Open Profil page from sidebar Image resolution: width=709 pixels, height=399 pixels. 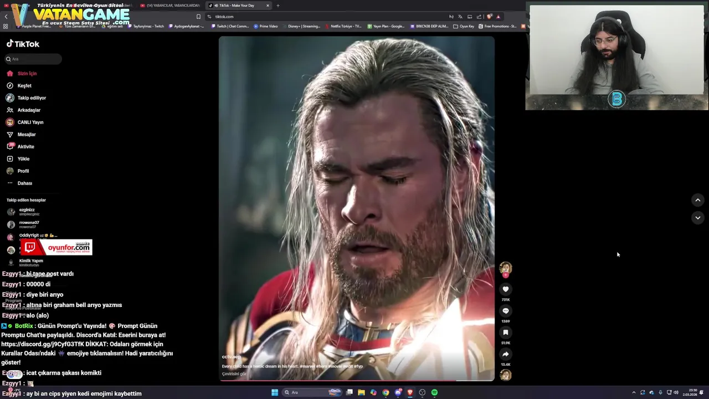tap(17, 171)
